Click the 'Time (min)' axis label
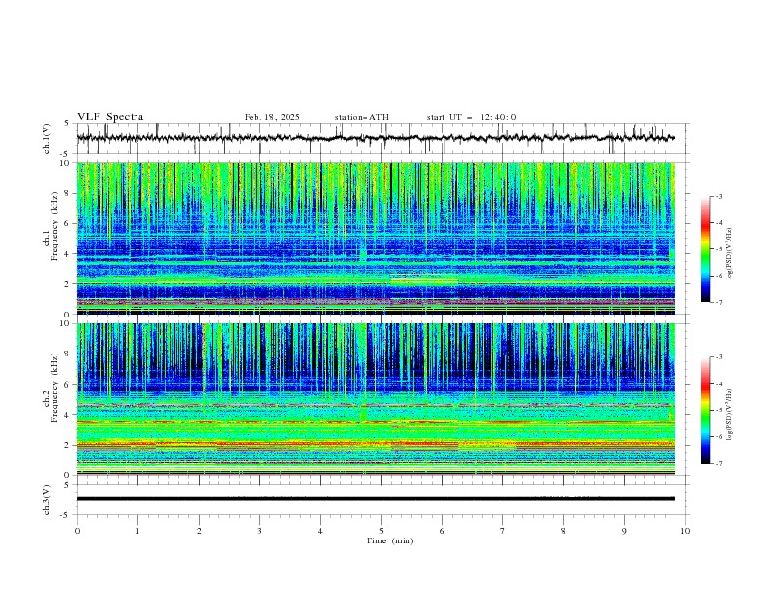 (390, 540)
